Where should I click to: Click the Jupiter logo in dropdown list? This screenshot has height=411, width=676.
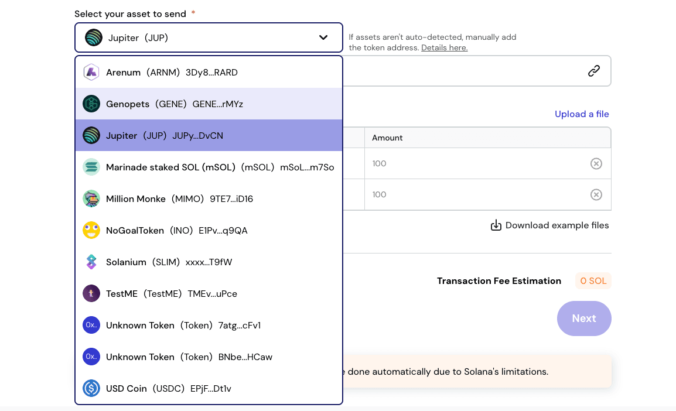(91, 135)
